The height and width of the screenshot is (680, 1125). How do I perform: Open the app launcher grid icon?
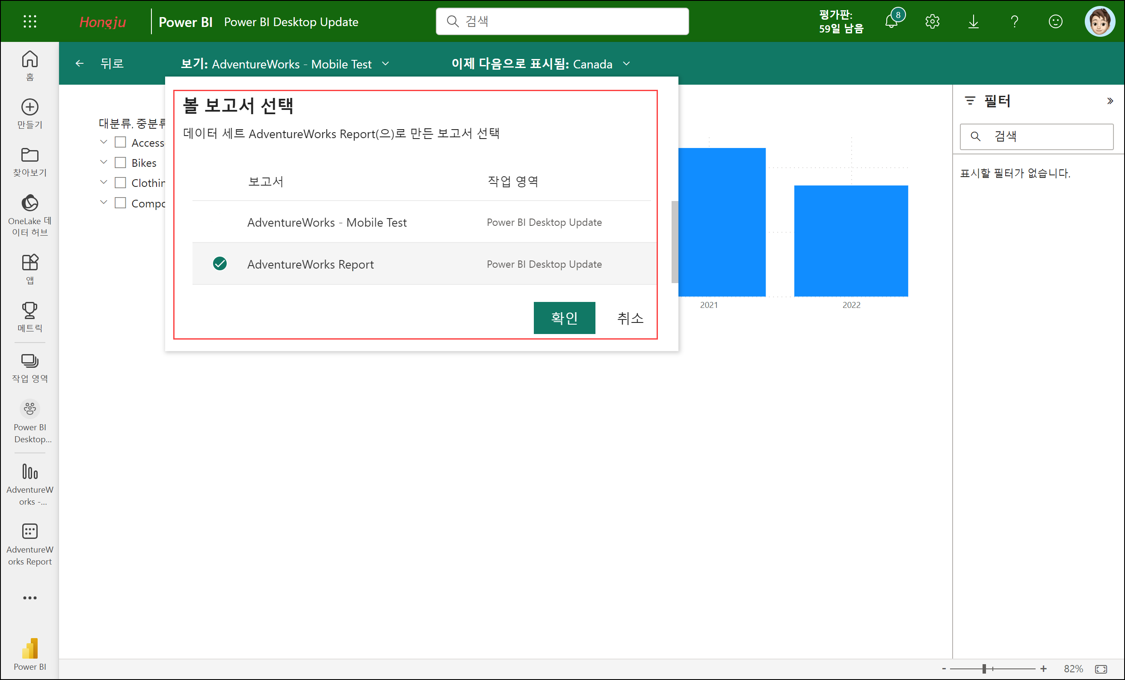30,21
